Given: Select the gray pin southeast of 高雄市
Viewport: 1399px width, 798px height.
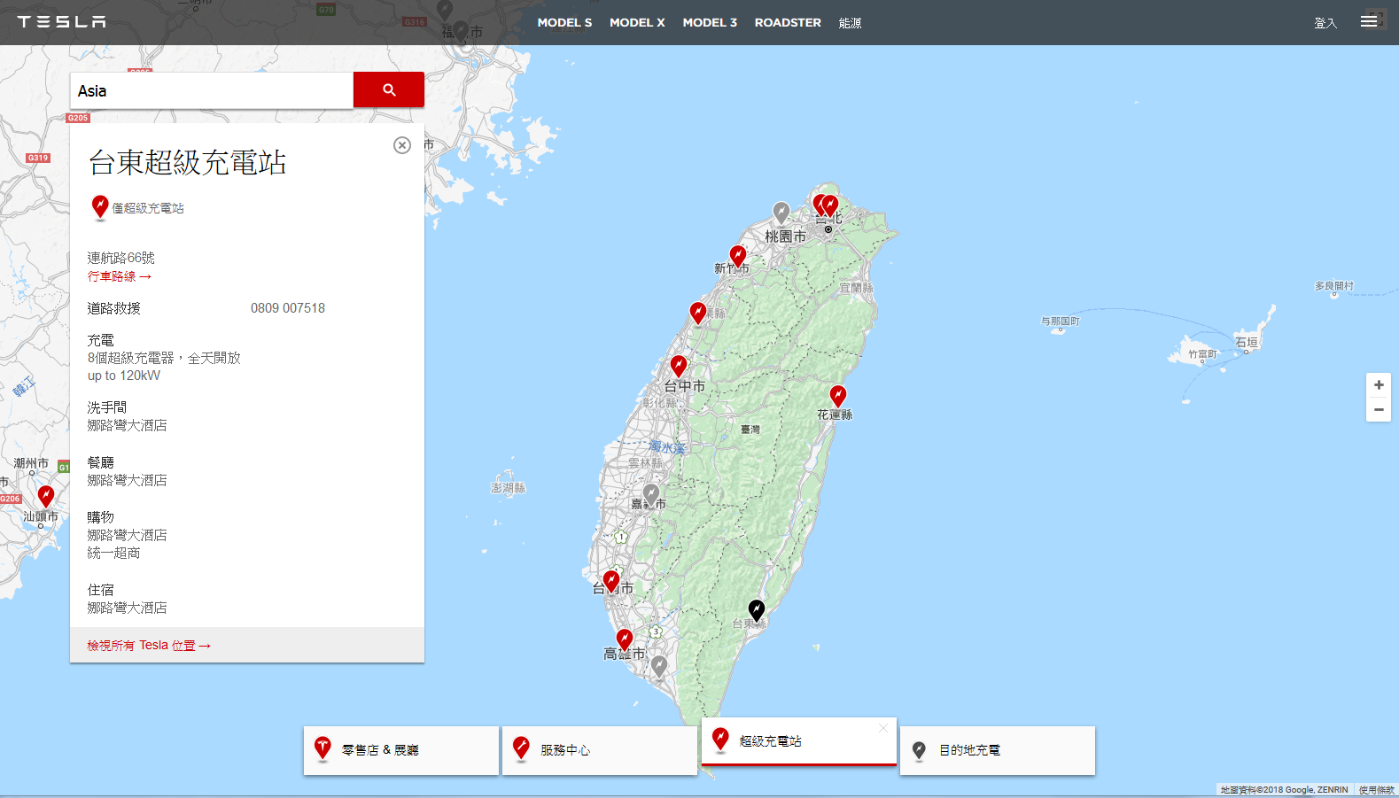Looking at the screenshot, I should coord(659,666).
